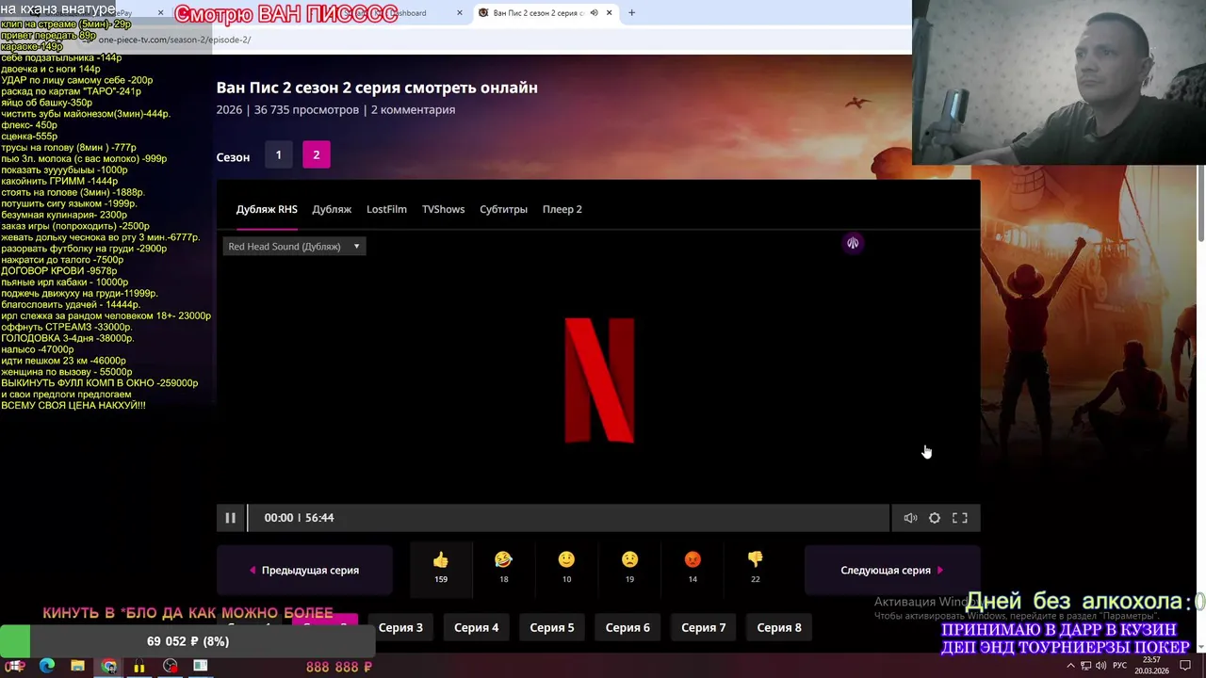Click the angry emoji reaction with 14
This screenshot has width=1206, height=678.
click(693, 569)
